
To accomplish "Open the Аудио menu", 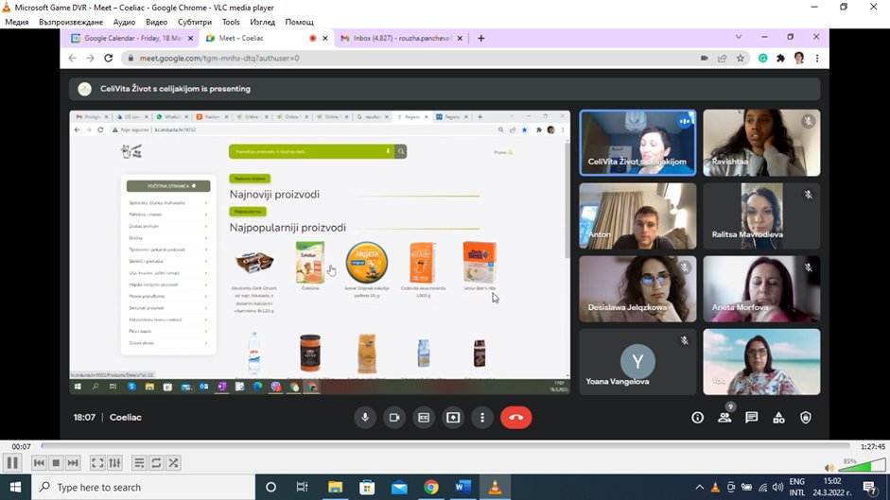I will pyautogui.click(x=124, y=22).
